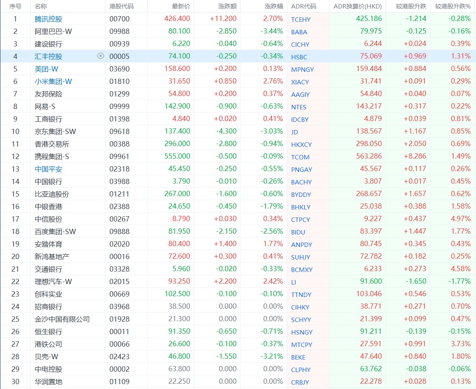Click the 4.97% value for 中信股份
476x389 pixels.
461,219
